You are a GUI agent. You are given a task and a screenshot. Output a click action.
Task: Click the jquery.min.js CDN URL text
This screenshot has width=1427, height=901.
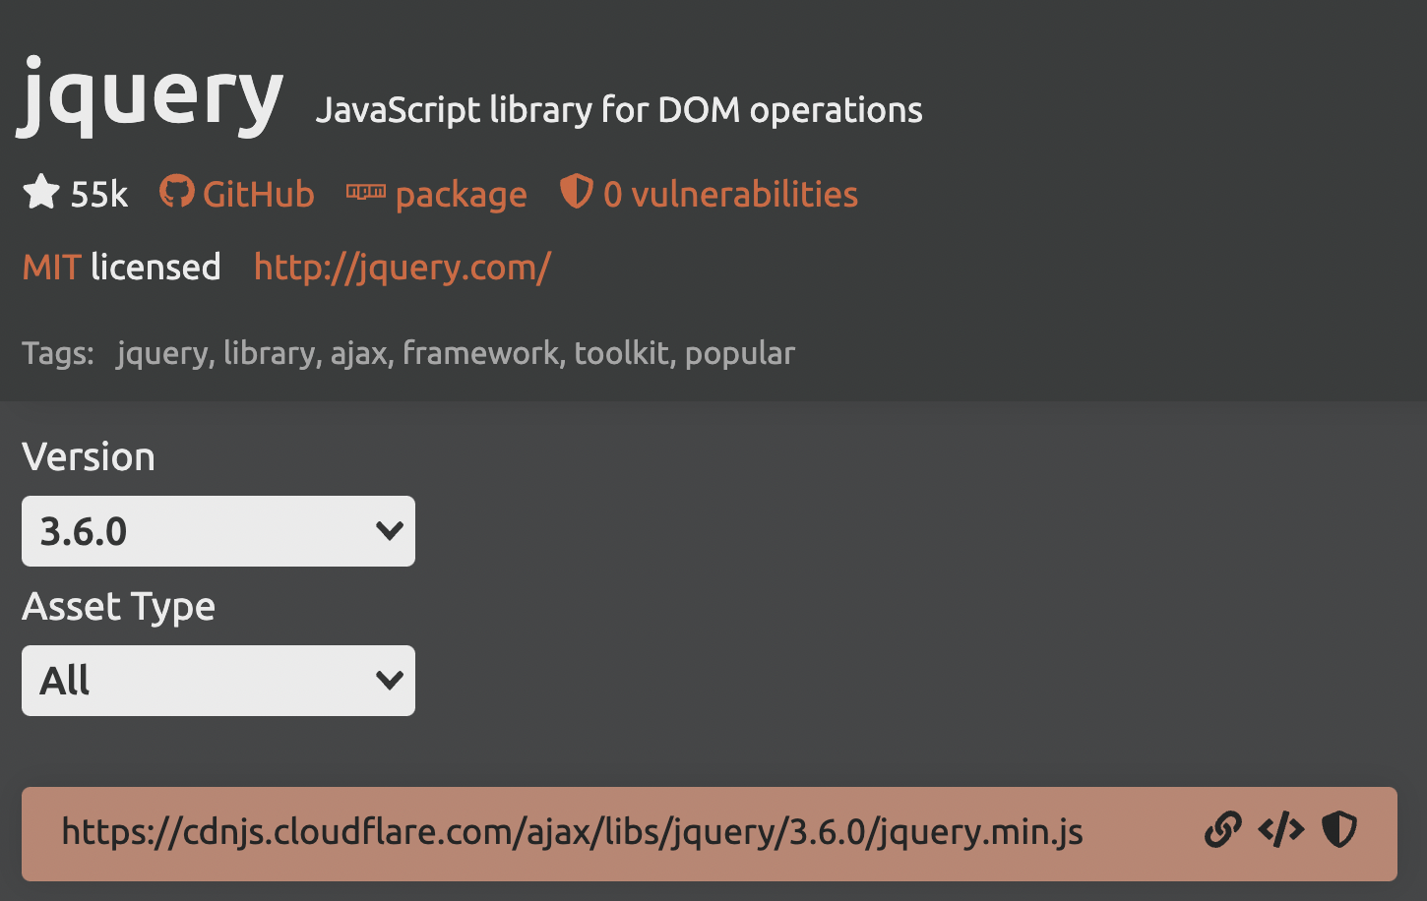(573, 832)
